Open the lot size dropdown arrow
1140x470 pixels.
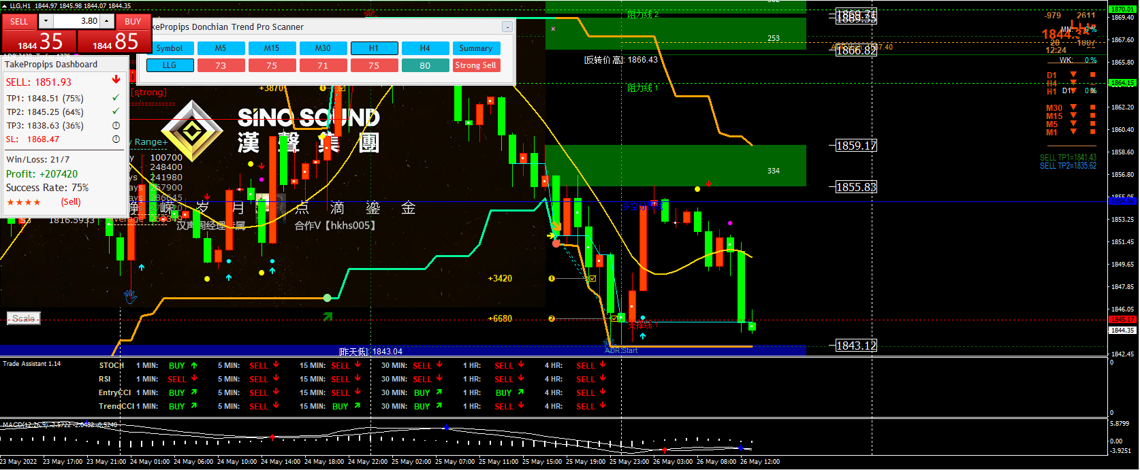click(x=45, y=21)
